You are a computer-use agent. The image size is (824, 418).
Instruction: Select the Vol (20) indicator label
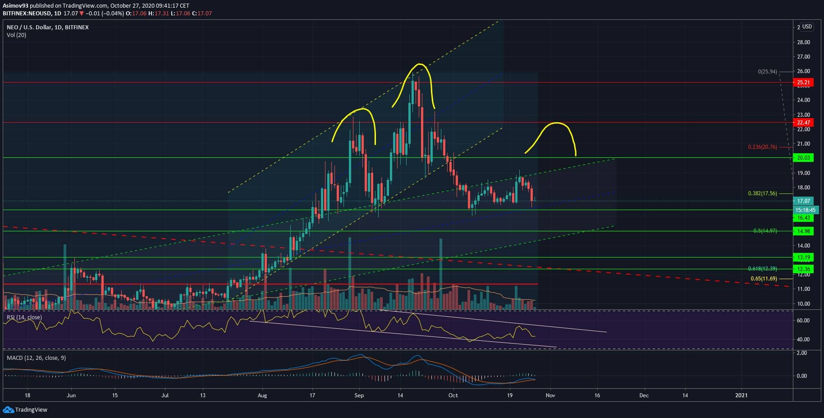point(16,35)
